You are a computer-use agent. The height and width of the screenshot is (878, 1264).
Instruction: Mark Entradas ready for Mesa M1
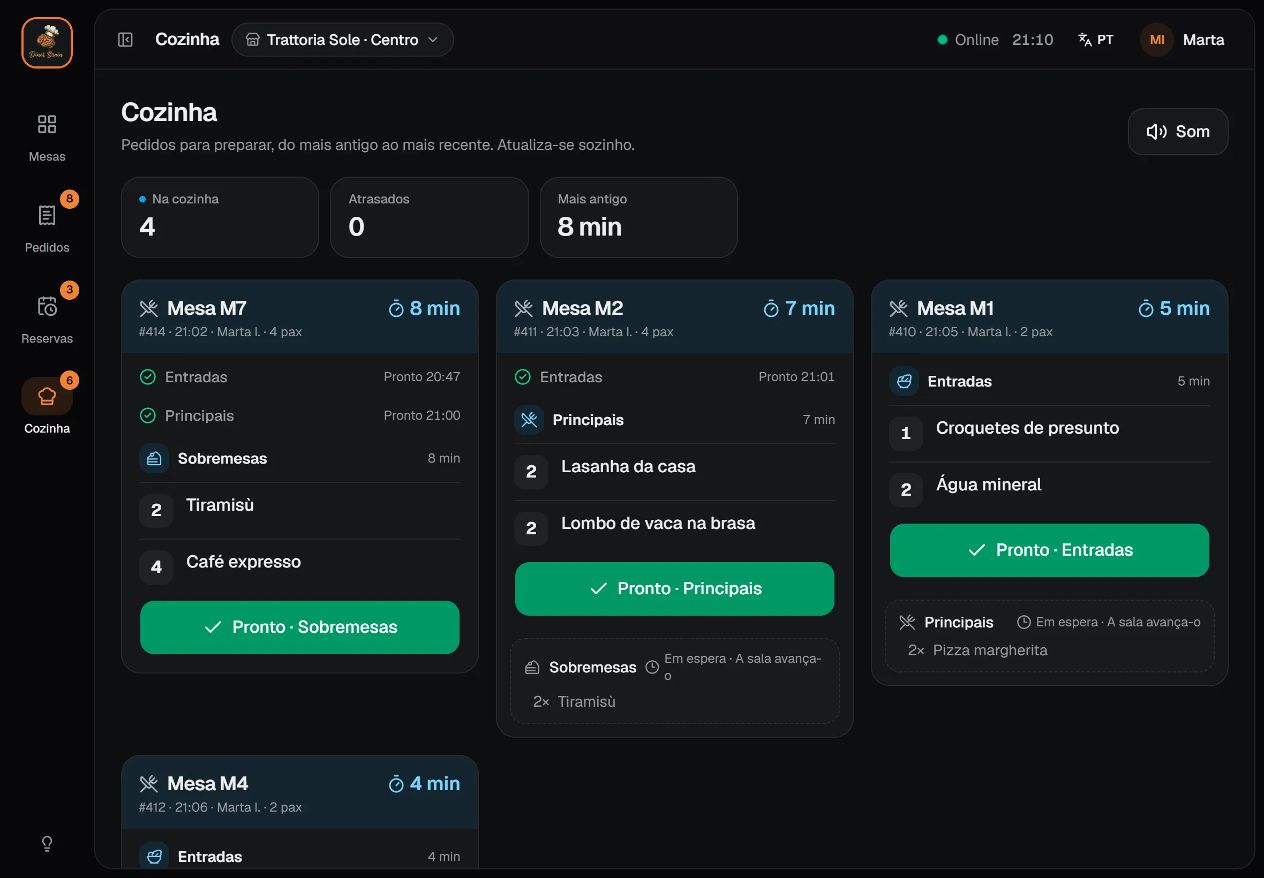pyautogui.click(x=1049, y=550)
